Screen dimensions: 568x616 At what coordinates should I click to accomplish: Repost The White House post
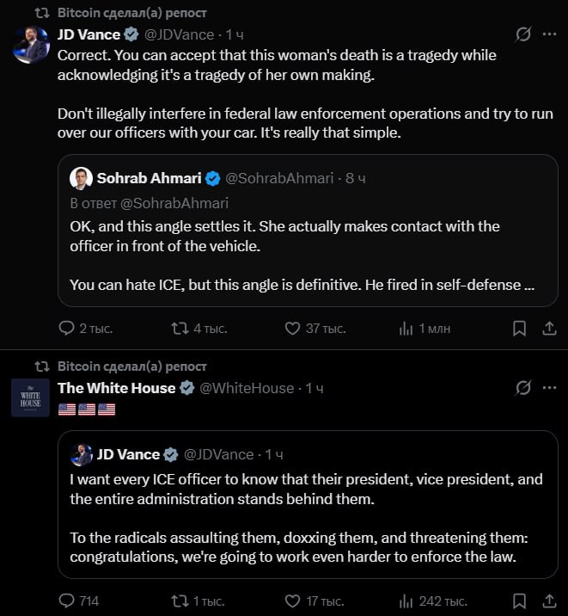coord(180,601)
